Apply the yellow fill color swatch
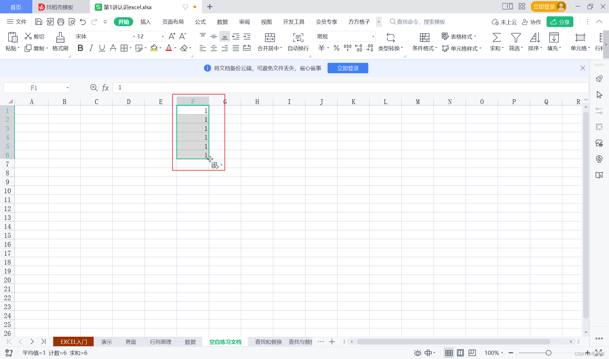 (154, 48)
